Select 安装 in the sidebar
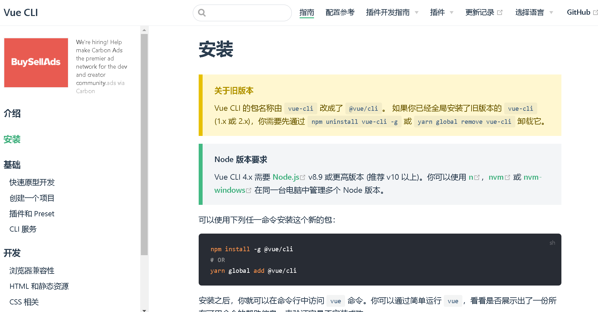The height and width of the screenshot is (312, 598). click(x=12, y=140)
